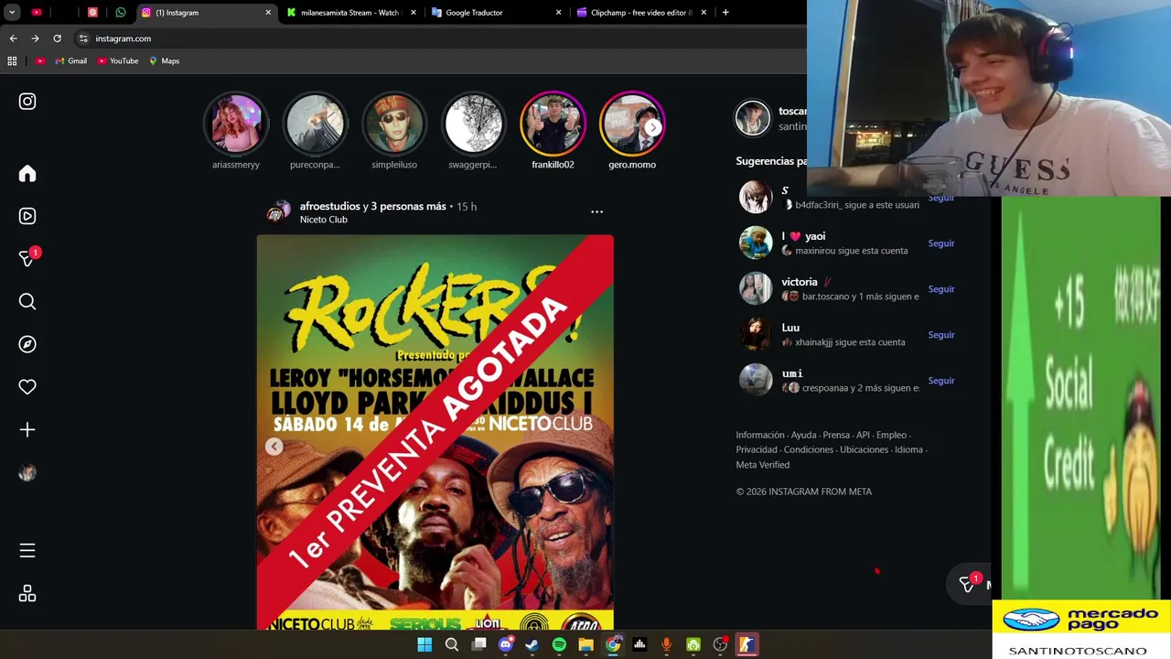The width and height of the screenshot is (1171, 659).
Task: Switch to the Google Traductor tab
Action: [497, 13]
